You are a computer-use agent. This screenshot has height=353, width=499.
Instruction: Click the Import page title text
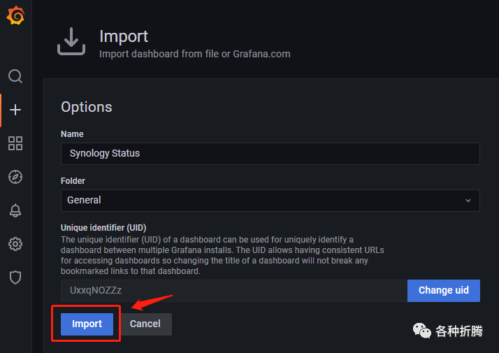tap(124, 36)
